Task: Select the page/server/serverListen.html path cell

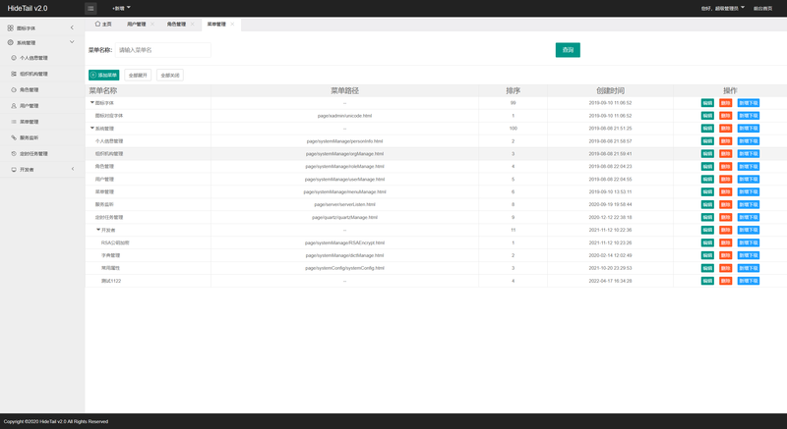Action: click(x=345, y=204)
